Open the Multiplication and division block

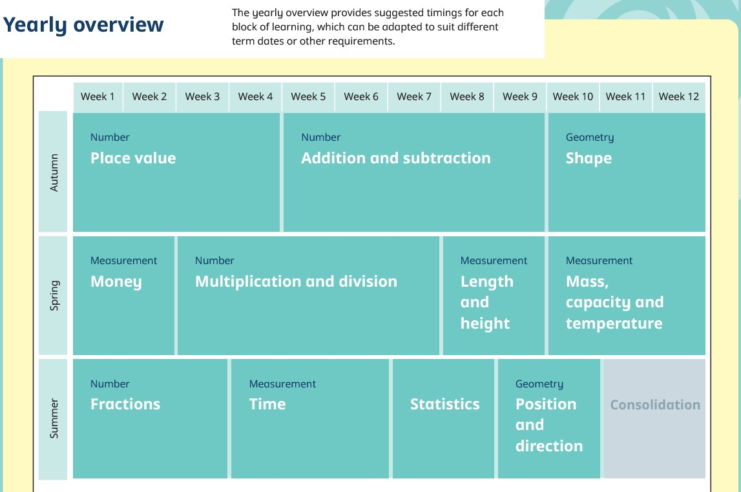[x=309, y=296]
